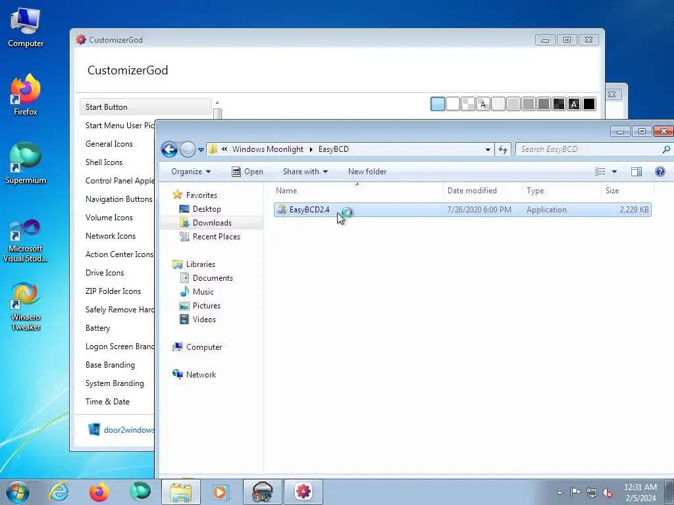This screenshot has width=674, height=505.
Task: Sort by Date modified column
Action: point(482,191)
